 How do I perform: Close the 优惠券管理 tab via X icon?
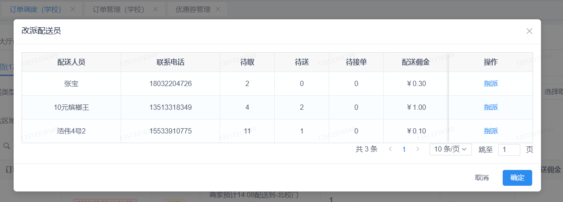tap(218, 9)
